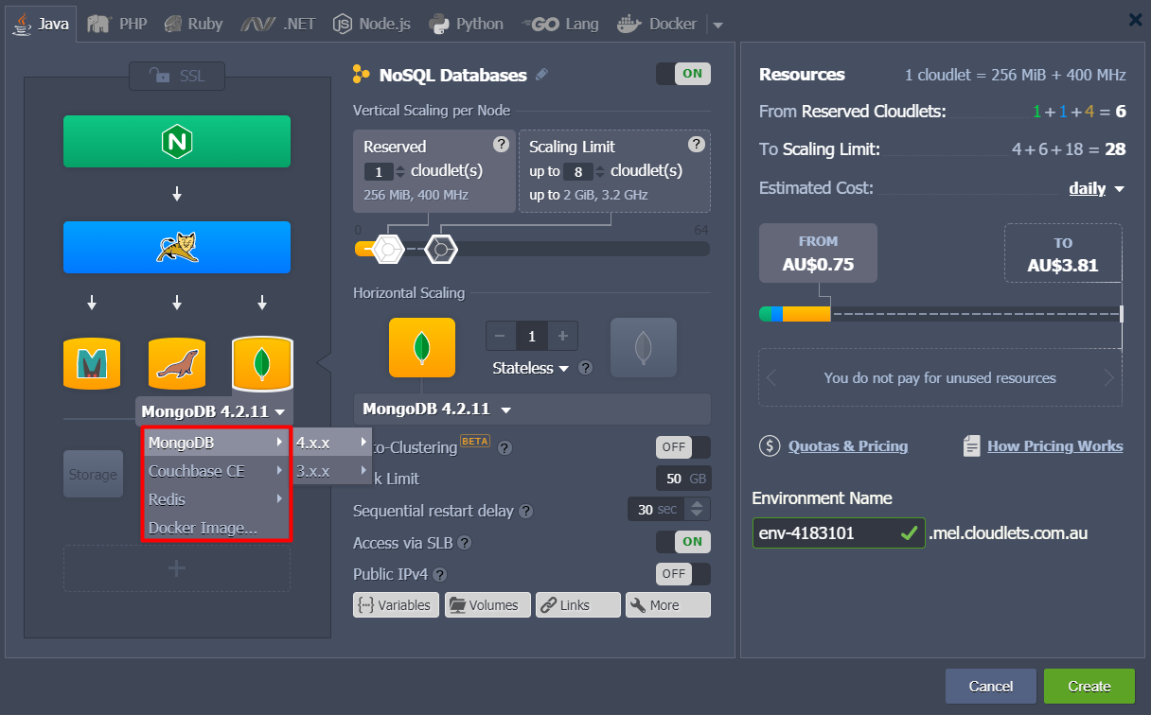This screenshot has width=1151, height=715.
Task: Click the Storage block
Action: pos(93,474)
